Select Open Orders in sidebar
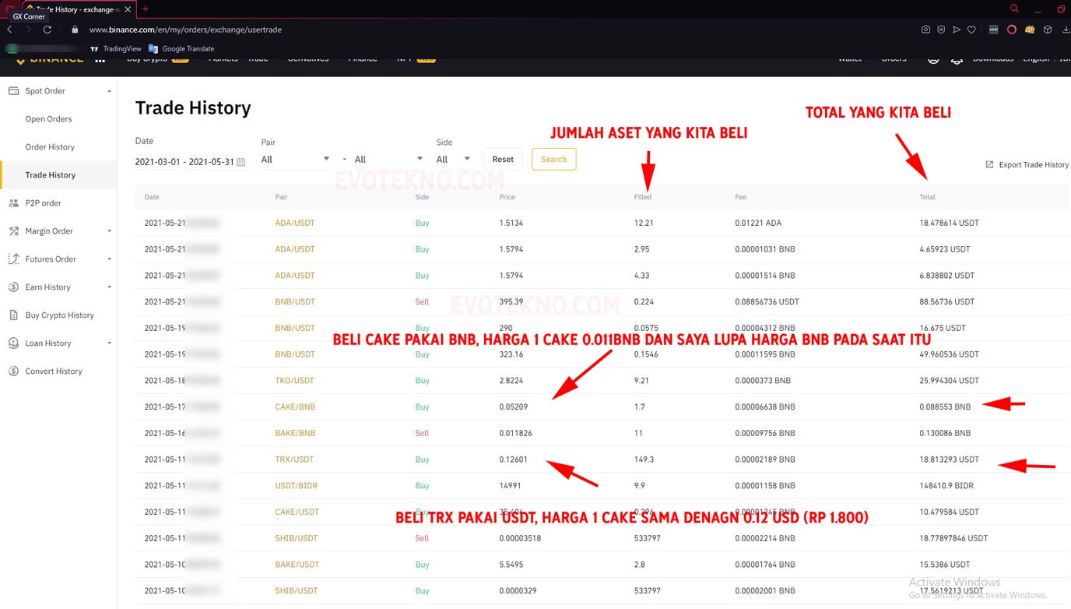 click(48, 119)
